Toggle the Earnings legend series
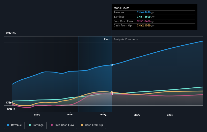This screenshot has height=132, width=207. click(36, 125)
